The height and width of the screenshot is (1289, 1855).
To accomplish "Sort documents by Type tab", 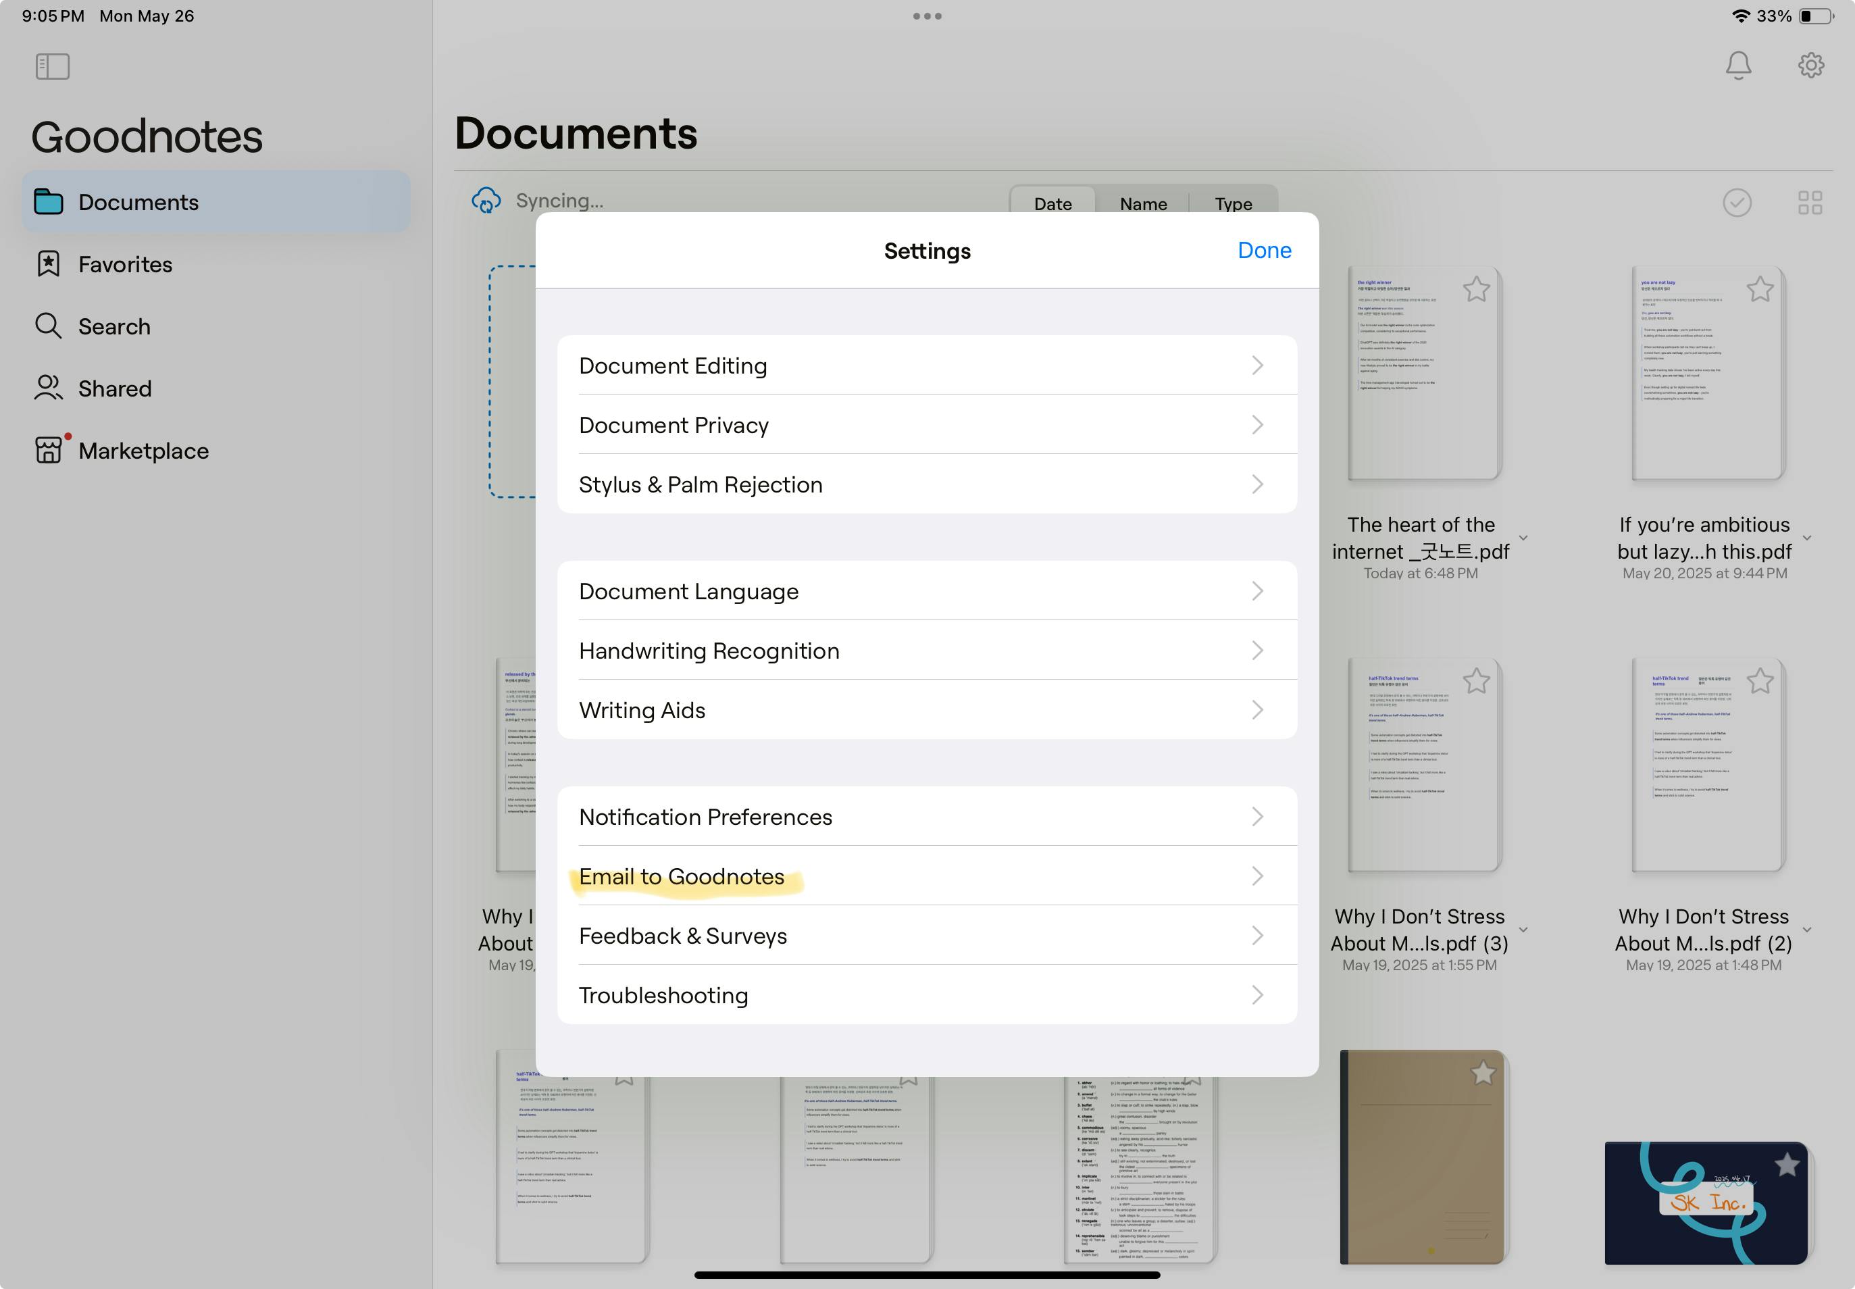I will [x=1233, y=203].
